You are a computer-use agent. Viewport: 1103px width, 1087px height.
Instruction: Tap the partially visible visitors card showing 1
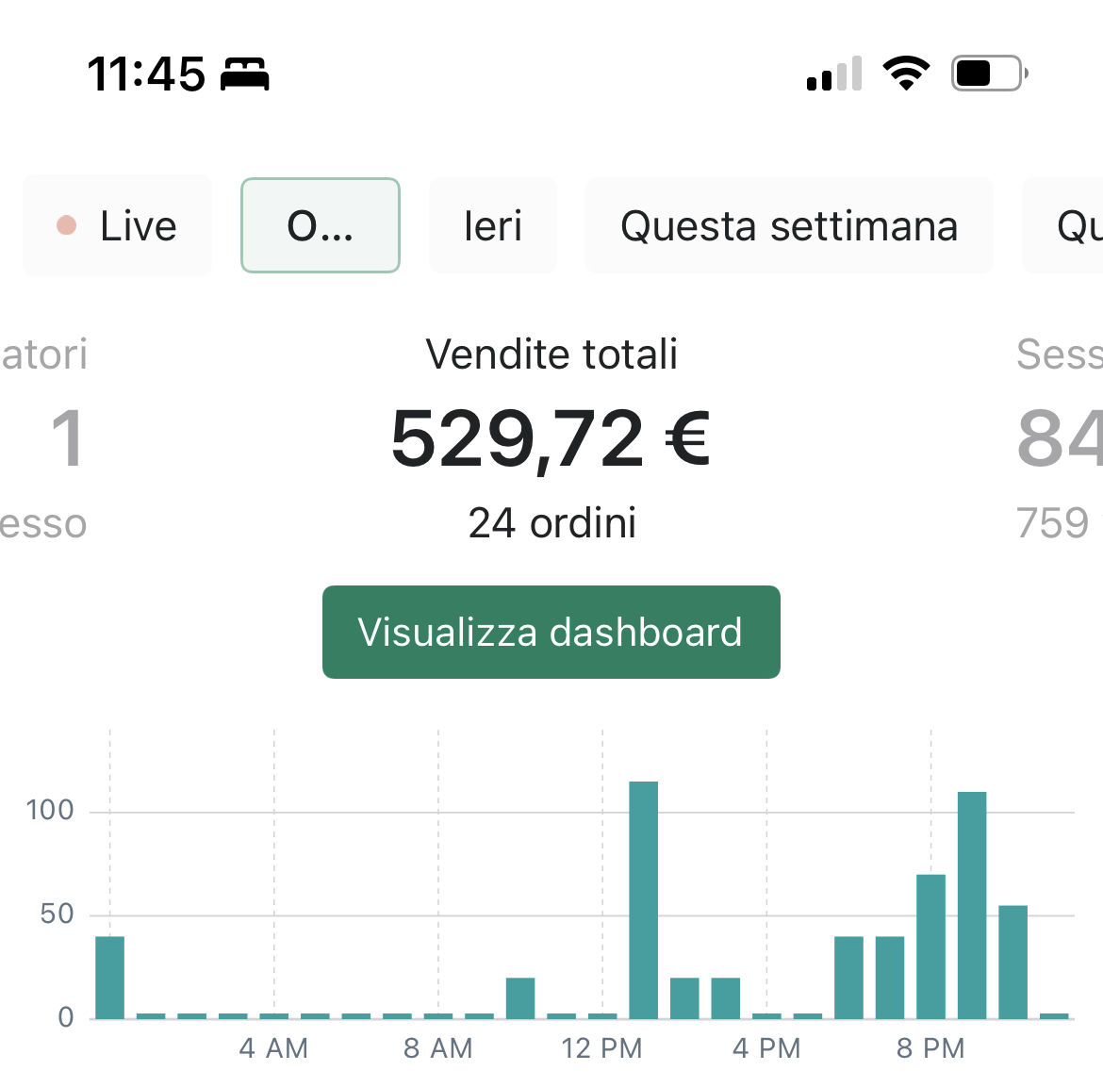(x=43, y=437)
